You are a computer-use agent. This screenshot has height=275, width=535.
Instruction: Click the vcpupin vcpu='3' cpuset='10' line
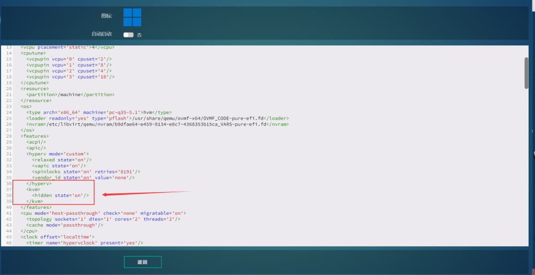70,77
